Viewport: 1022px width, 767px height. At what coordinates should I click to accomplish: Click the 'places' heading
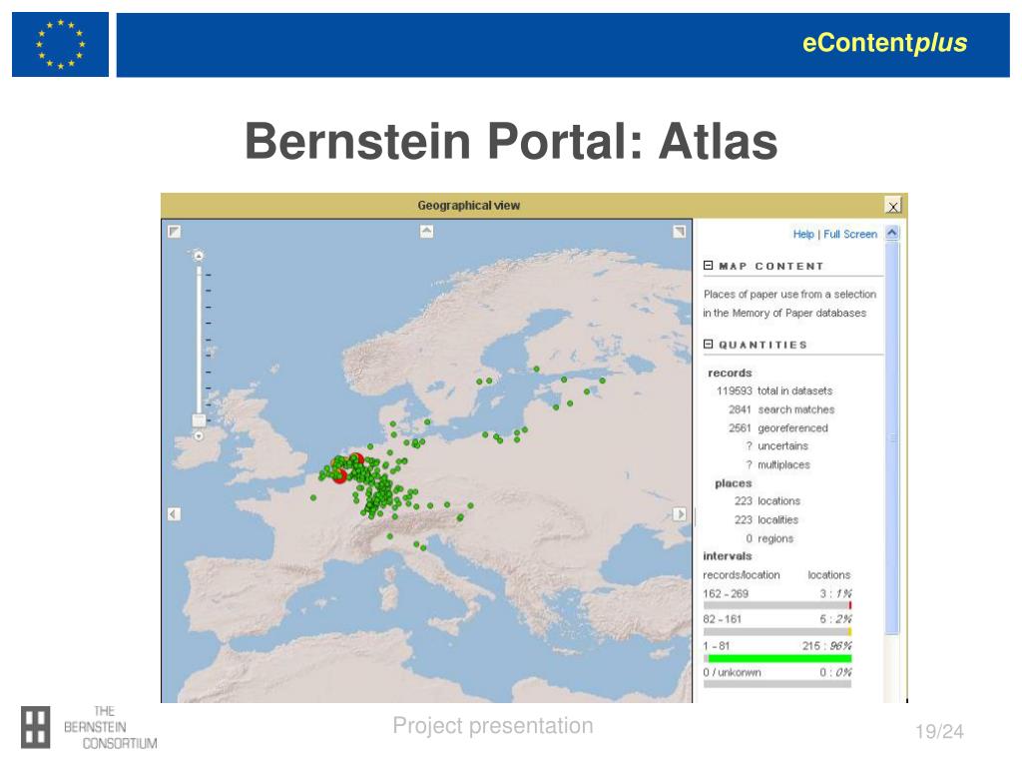(734, 483)
